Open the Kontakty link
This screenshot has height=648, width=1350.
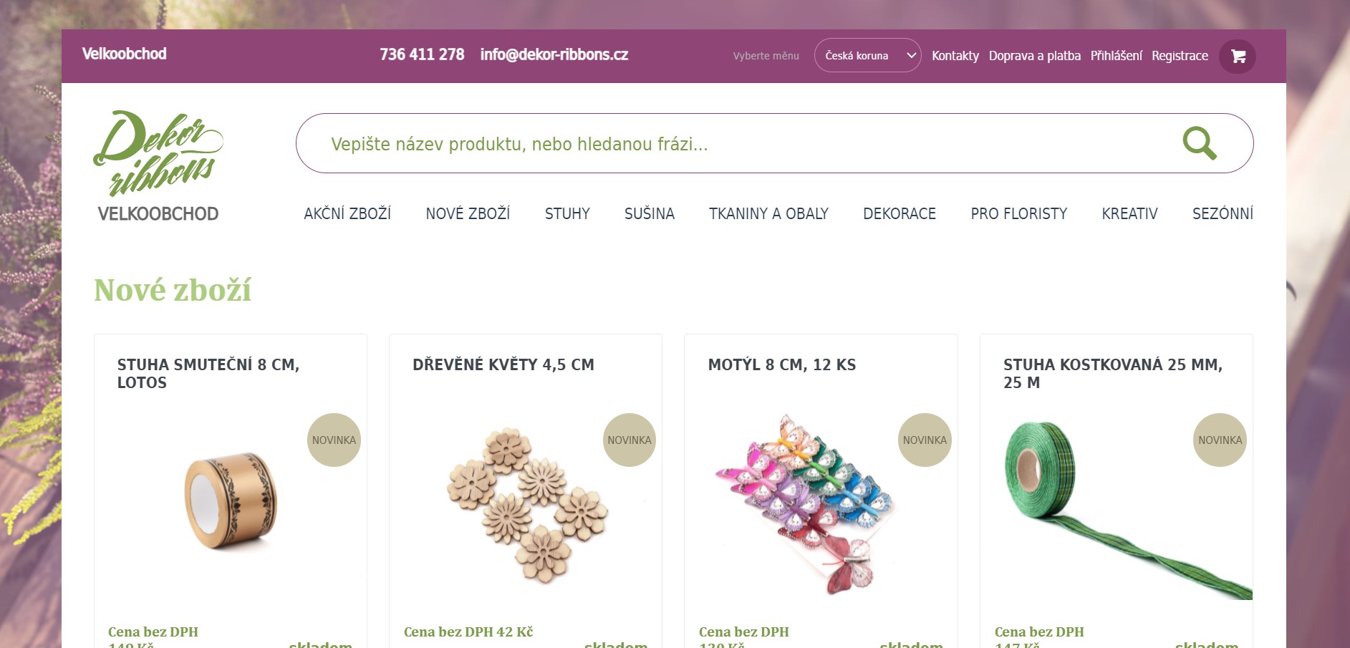pyautogui.click(x=955, y=56)
